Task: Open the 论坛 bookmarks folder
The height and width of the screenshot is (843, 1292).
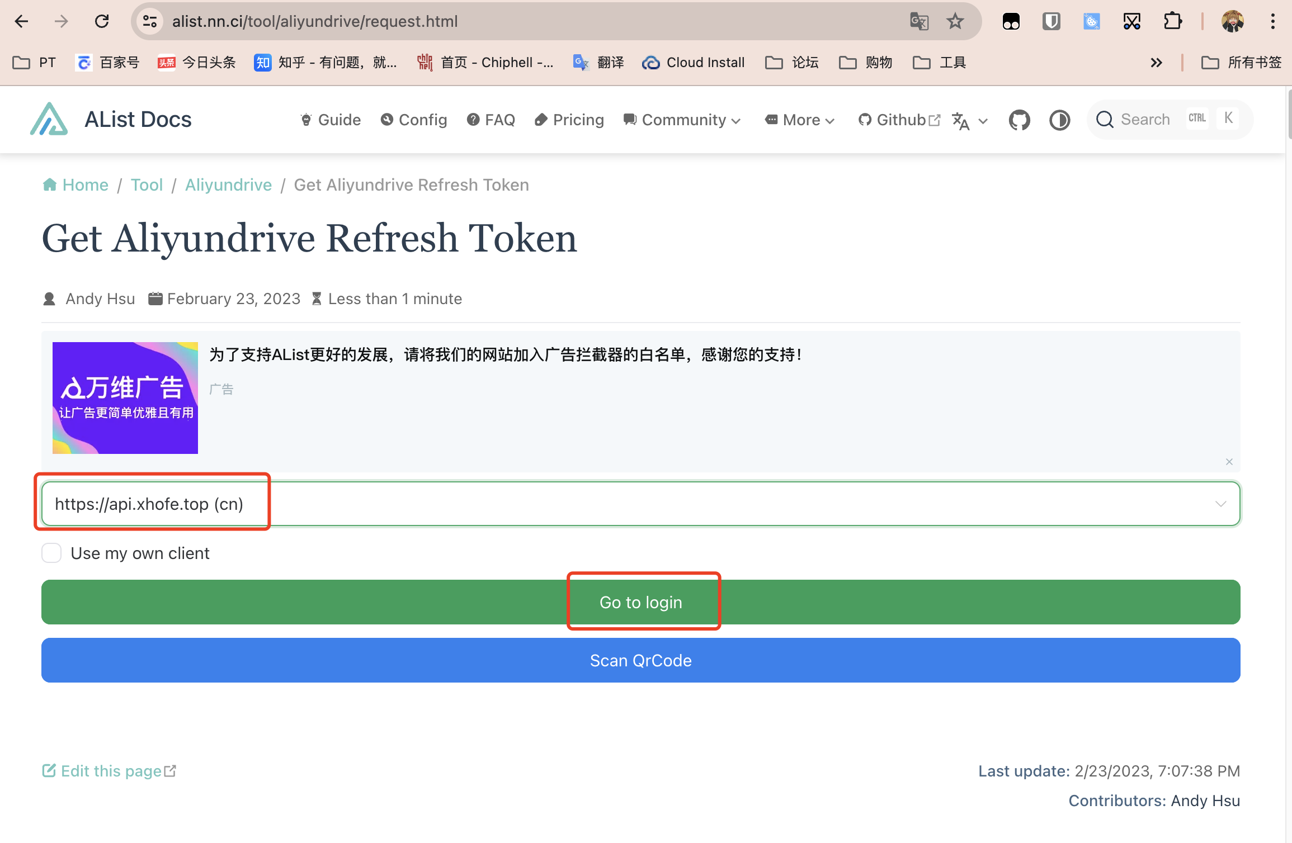Action: click(x=792, y=62)
